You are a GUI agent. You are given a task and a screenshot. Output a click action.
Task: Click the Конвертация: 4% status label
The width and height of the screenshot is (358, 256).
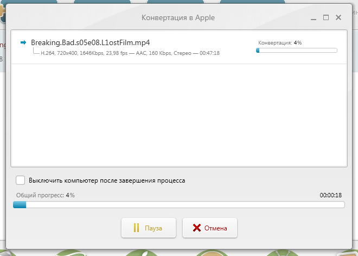280,43
